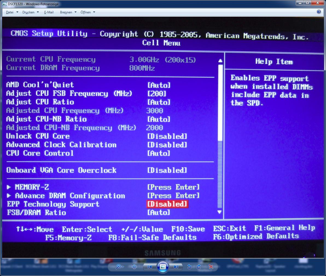Image resolution: width=326 pixels, height=276 pixels.
Task: Maximize the Fotoanzeige window
Action: tap(307, 3)
